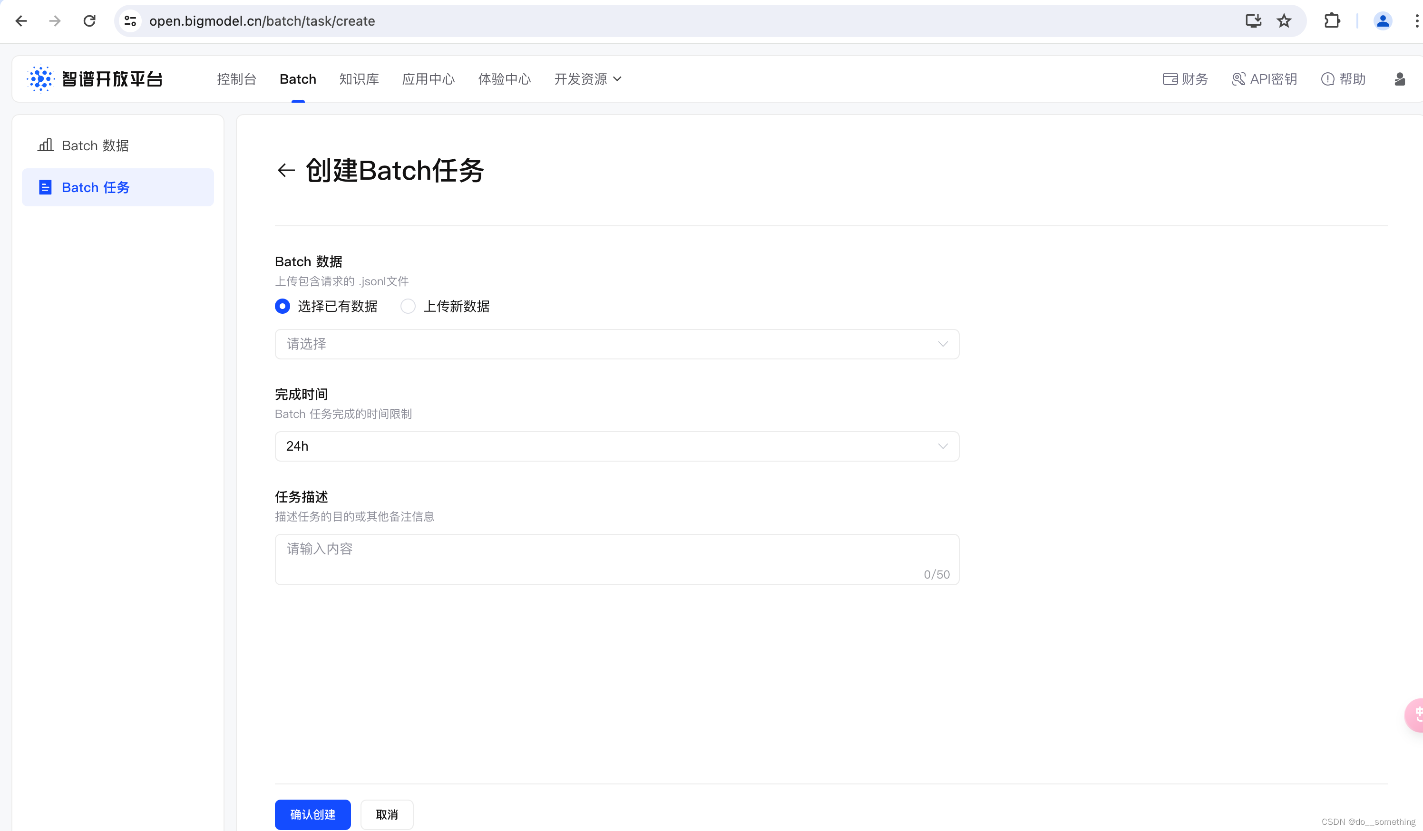Click the back arrow beside 创建Batch任务

click(286, 170)
